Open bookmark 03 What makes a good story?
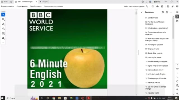This screenshot has height=100, width=179. point(157,28)
